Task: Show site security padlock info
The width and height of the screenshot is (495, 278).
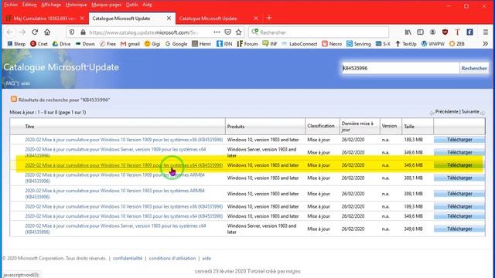Action: click(83, 32)
